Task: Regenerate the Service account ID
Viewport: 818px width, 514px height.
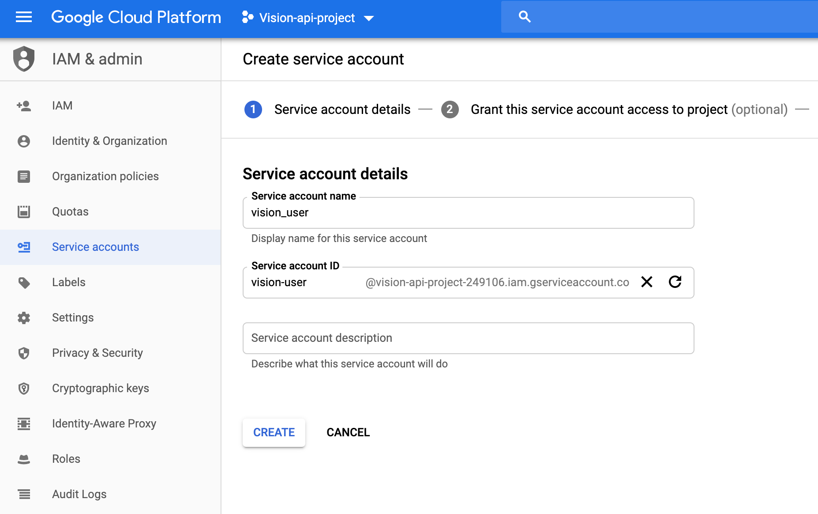Action: (x=675, y=282)
